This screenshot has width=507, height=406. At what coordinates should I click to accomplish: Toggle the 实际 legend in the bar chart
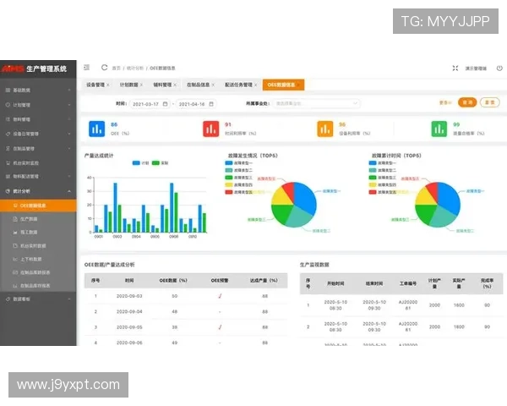point(160,162)
